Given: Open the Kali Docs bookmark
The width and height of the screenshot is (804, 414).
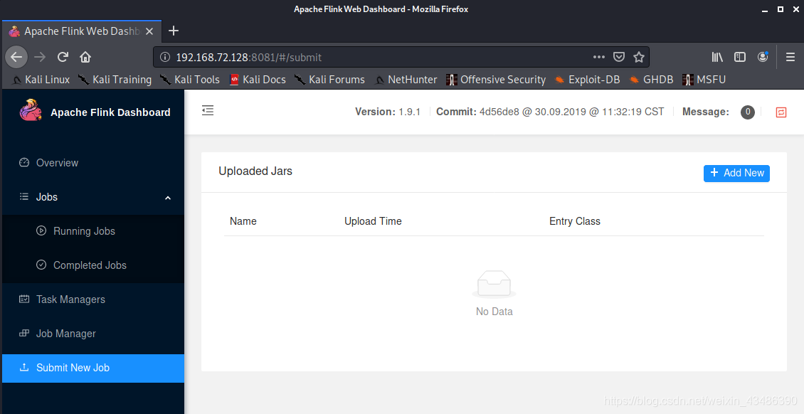Looking at the screenshot, I should [258, 80].
